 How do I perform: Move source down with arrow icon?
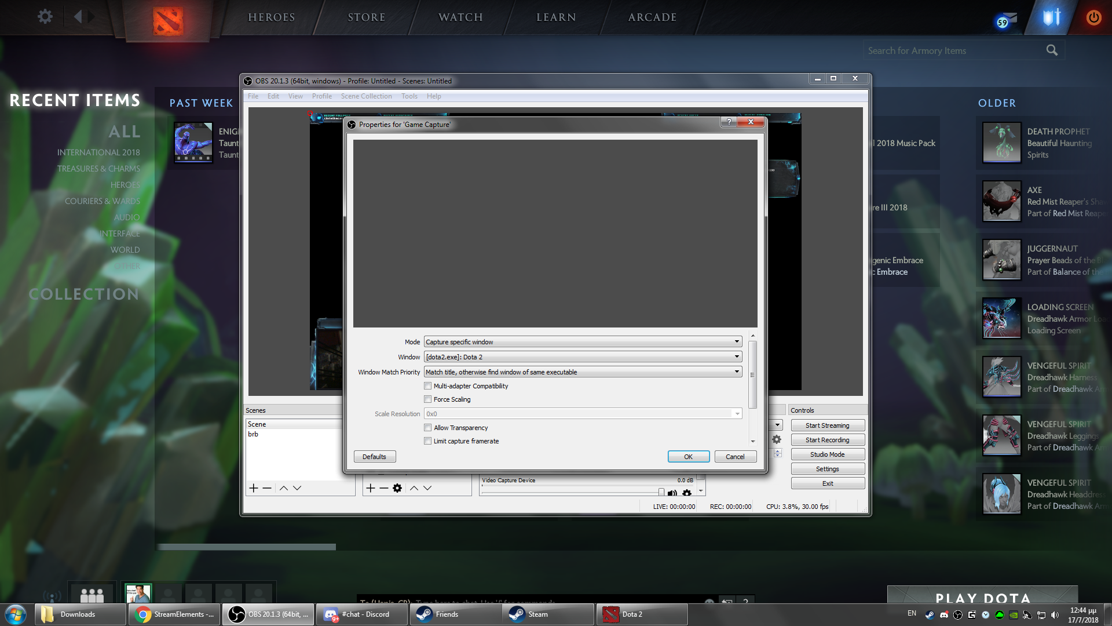click(x=427, y=488)
